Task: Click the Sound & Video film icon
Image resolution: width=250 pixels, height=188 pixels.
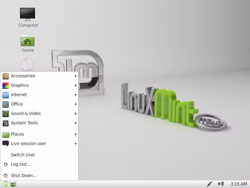Action: (x=6, y=114)
